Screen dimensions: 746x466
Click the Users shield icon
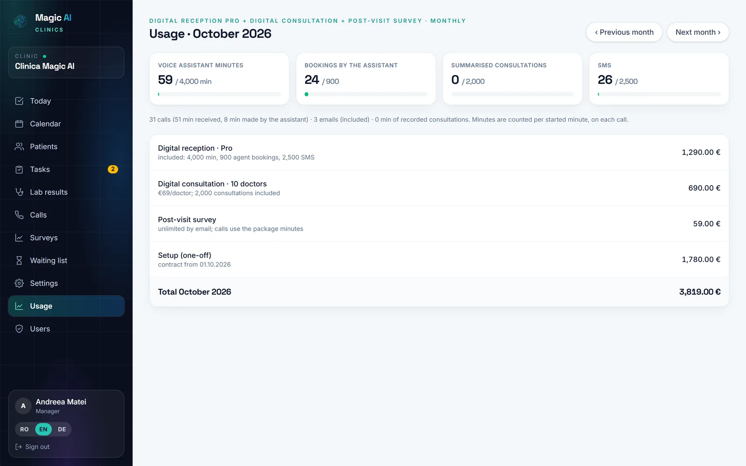coord(19,329)
